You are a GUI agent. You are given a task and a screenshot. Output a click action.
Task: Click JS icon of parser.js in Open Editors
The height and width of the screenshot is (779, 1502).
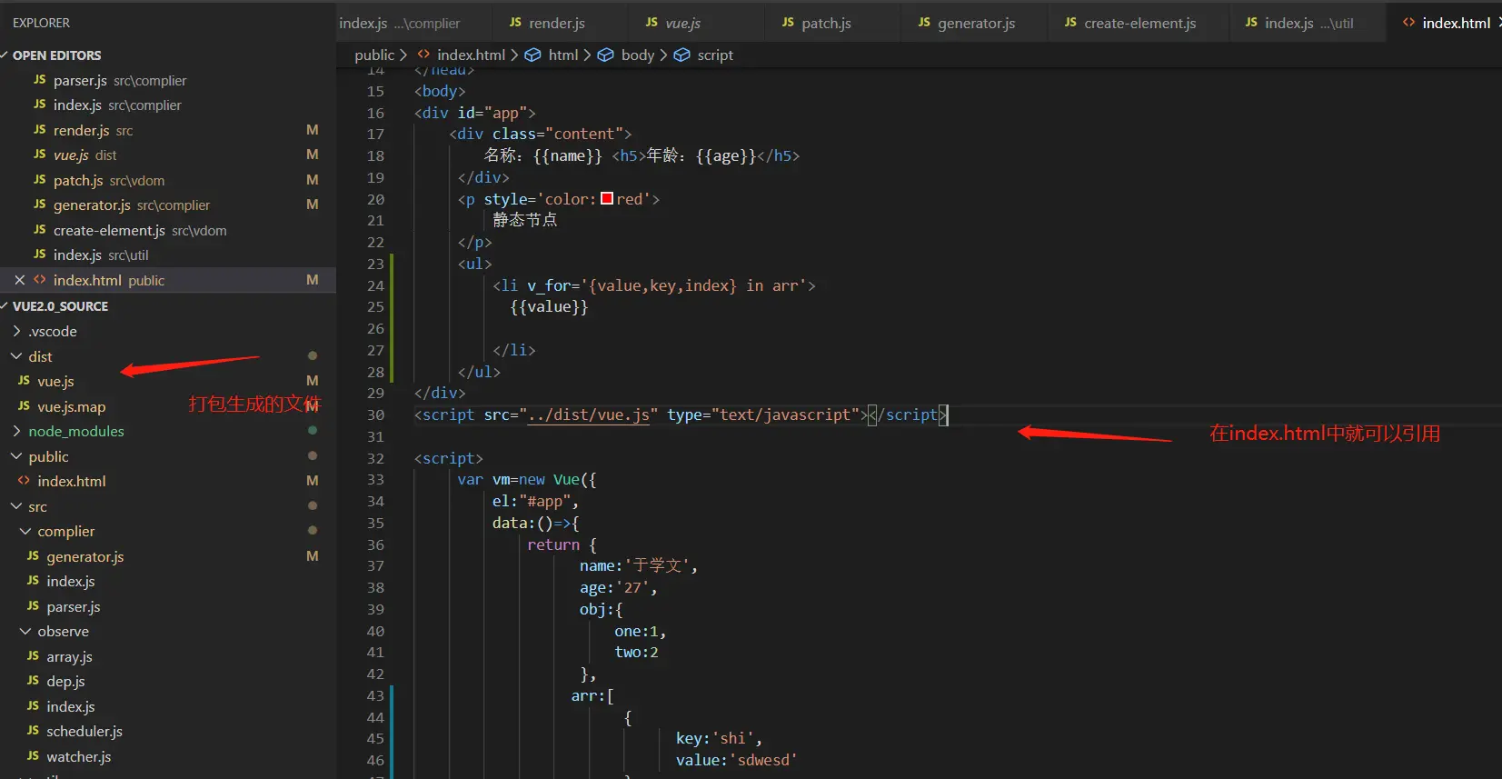click(x=39, y=80)
